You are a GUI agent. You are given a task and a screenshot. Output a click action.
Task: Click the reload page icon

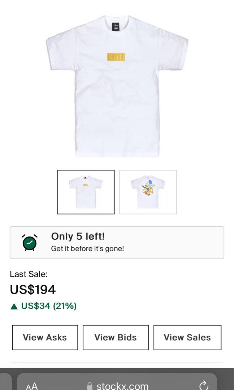pyautogui.click(x=204, y=386)
